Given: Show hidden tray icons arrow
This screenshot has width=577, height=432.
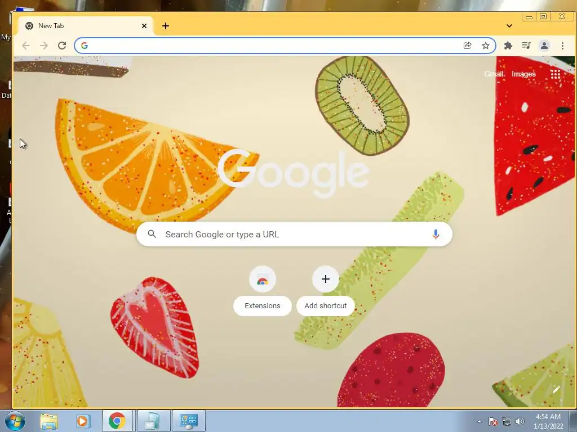Looking at the screenshot, I should [479, 421].
